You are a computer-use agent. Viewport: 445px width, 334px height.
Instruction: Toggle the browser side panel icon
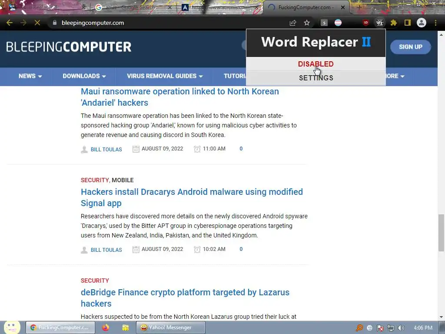point(408,23)
